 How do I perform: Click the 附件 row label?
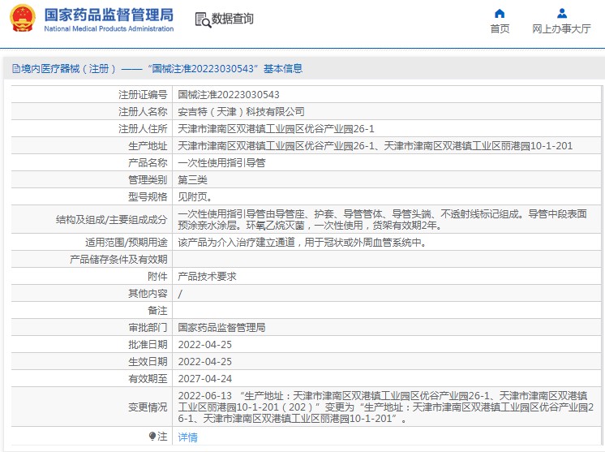click(x=157, y=276)
